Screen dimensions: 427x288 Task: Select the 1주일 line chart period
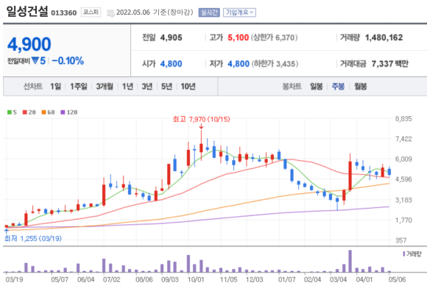point(79,87)
